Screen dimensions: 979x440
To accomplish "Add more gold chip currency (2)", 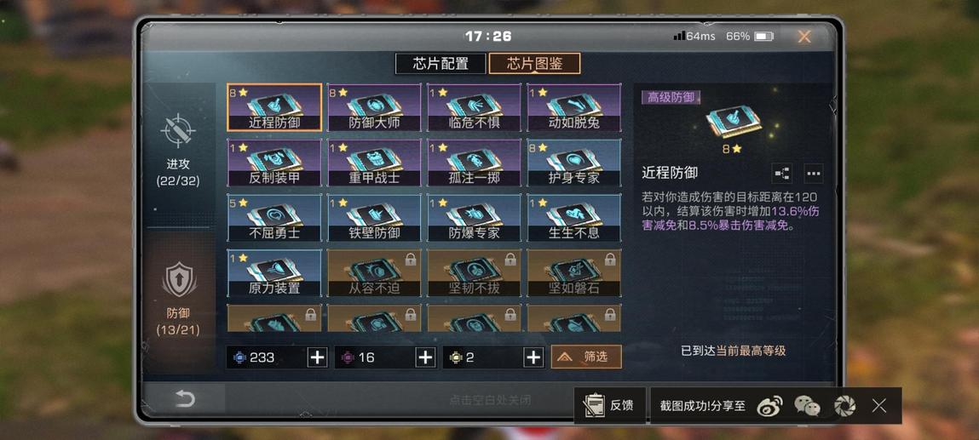I will coord(533,357).
